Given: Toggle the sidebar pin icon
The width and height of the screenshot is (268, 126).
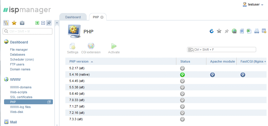Looking at the screenshot, I should pyautogui.click(x=49, y=23).
